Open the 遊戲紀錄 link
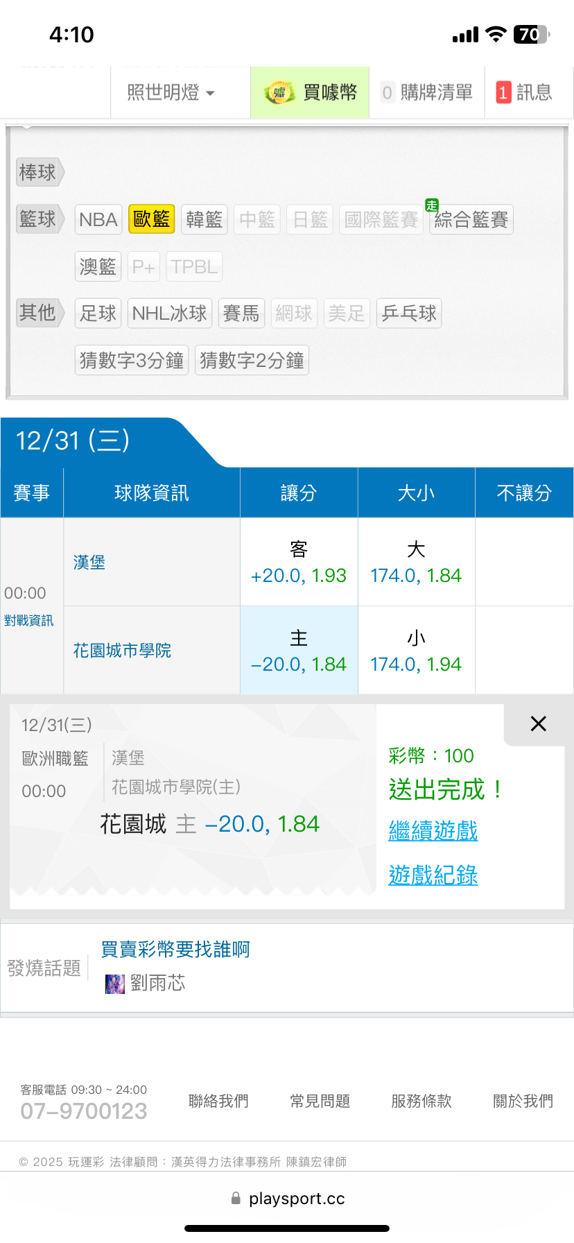 [x=433, y=875]
